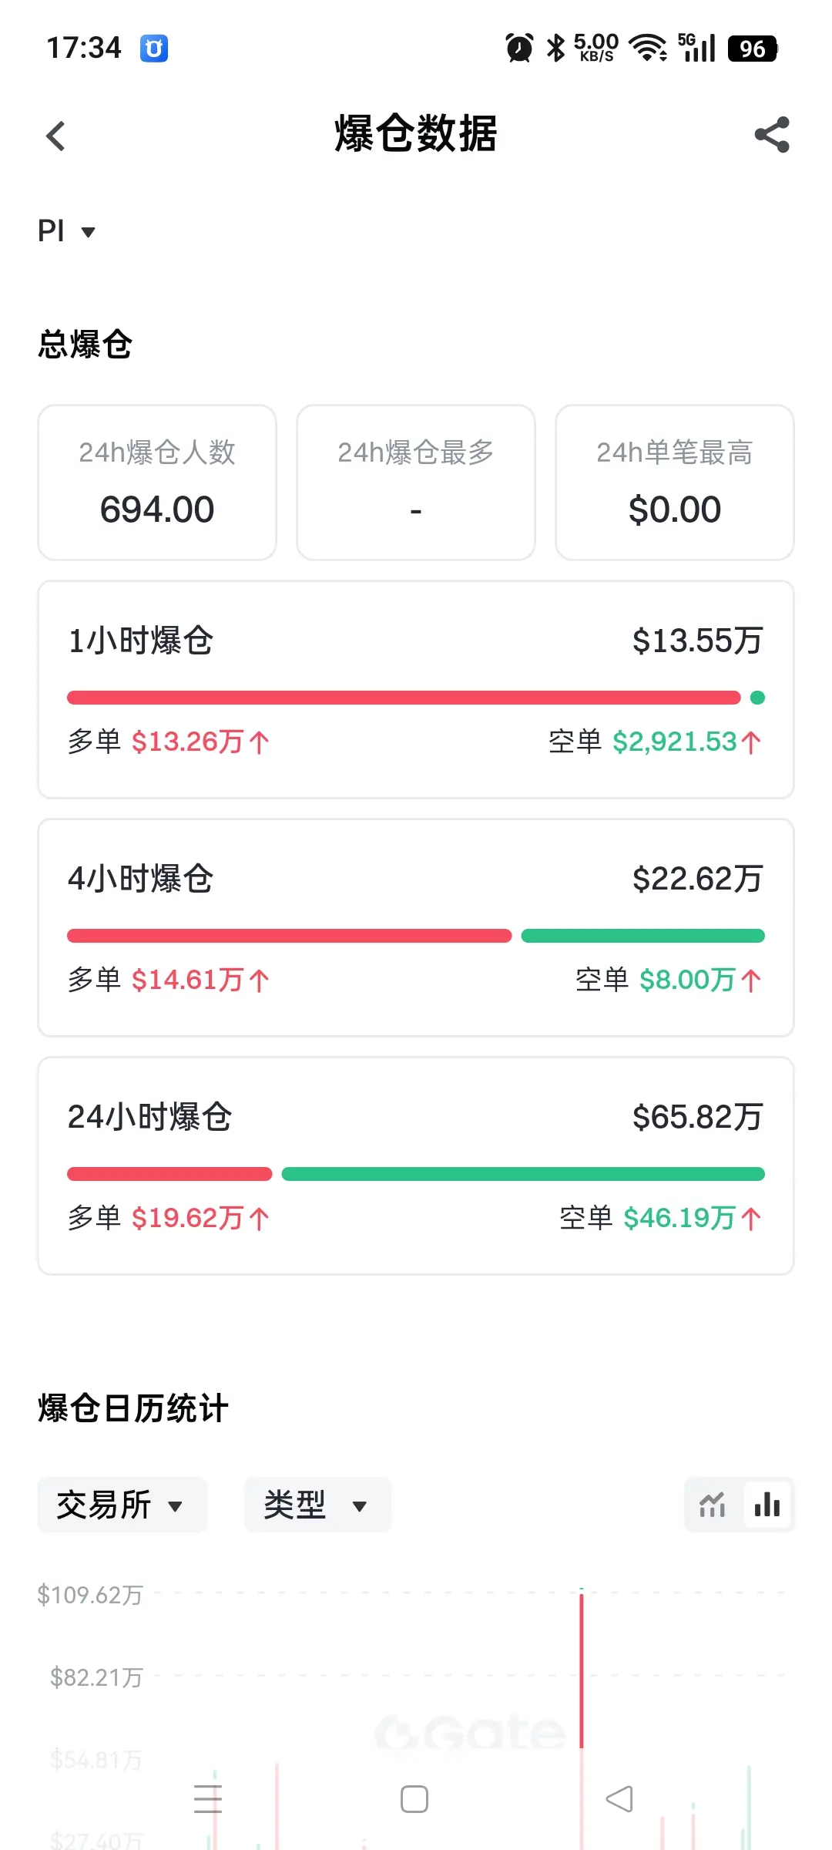Screen dimensions: 832x1850
Task: Click the red long bar in 1小时爆仓
Action: pyautogui.click(x=404, y=698)
